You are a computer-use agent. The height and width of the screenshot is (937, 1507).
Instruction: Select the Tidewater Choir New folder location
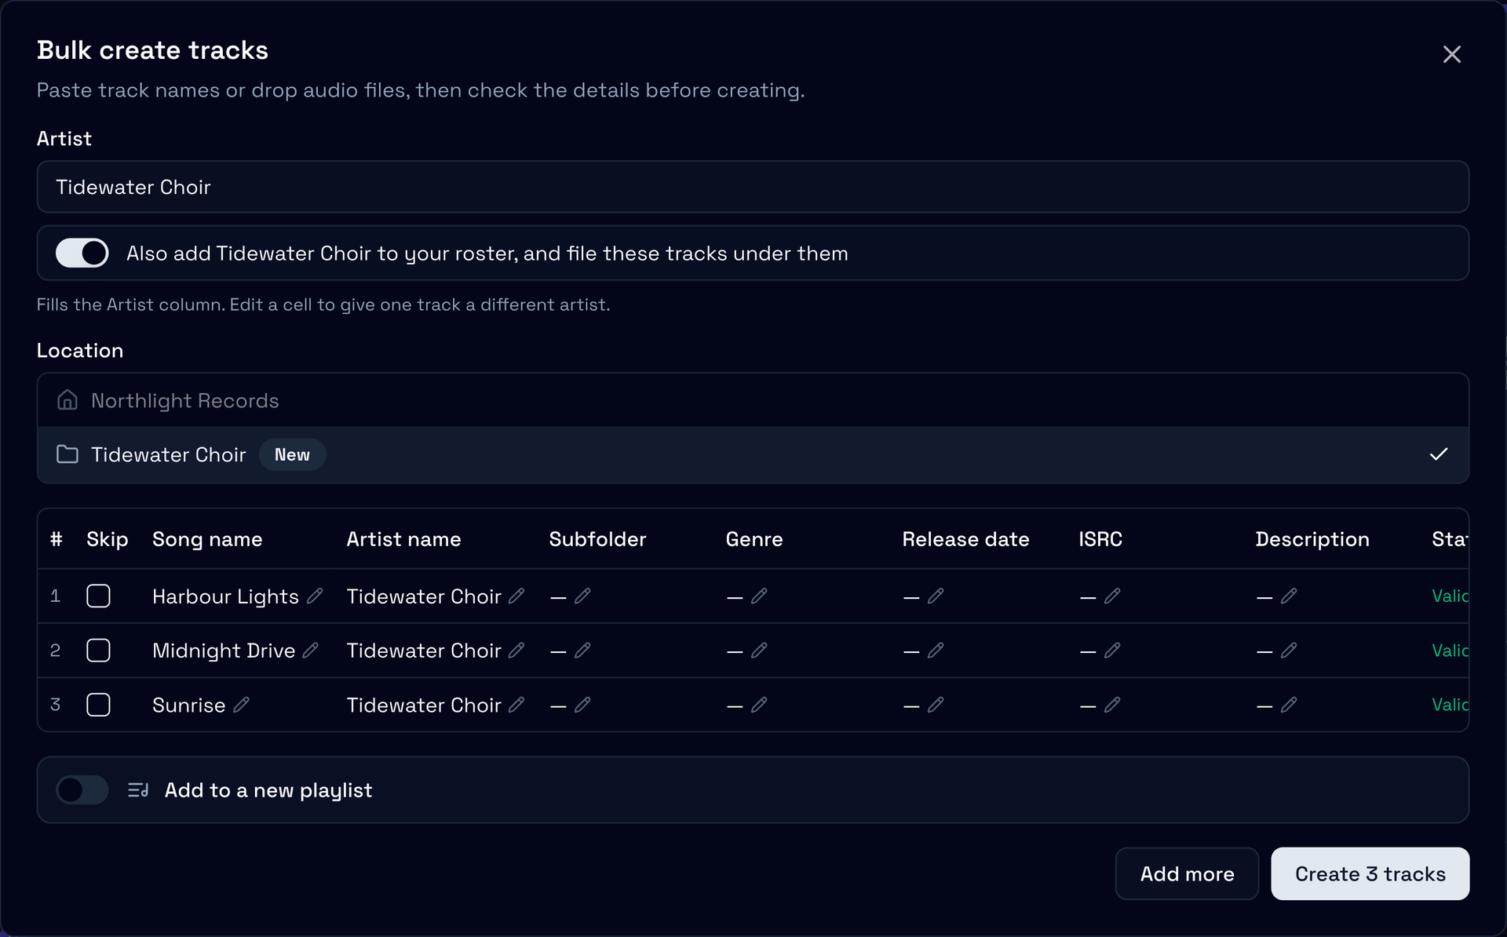coord(753,454)
